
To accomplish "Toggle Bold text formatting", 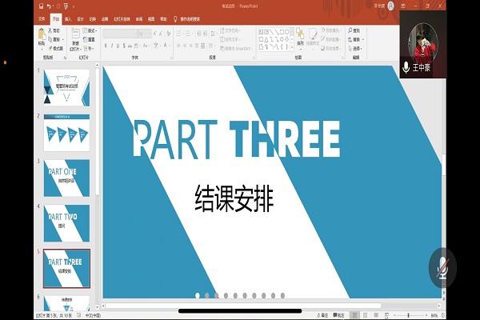I will [x=106, y=46].
